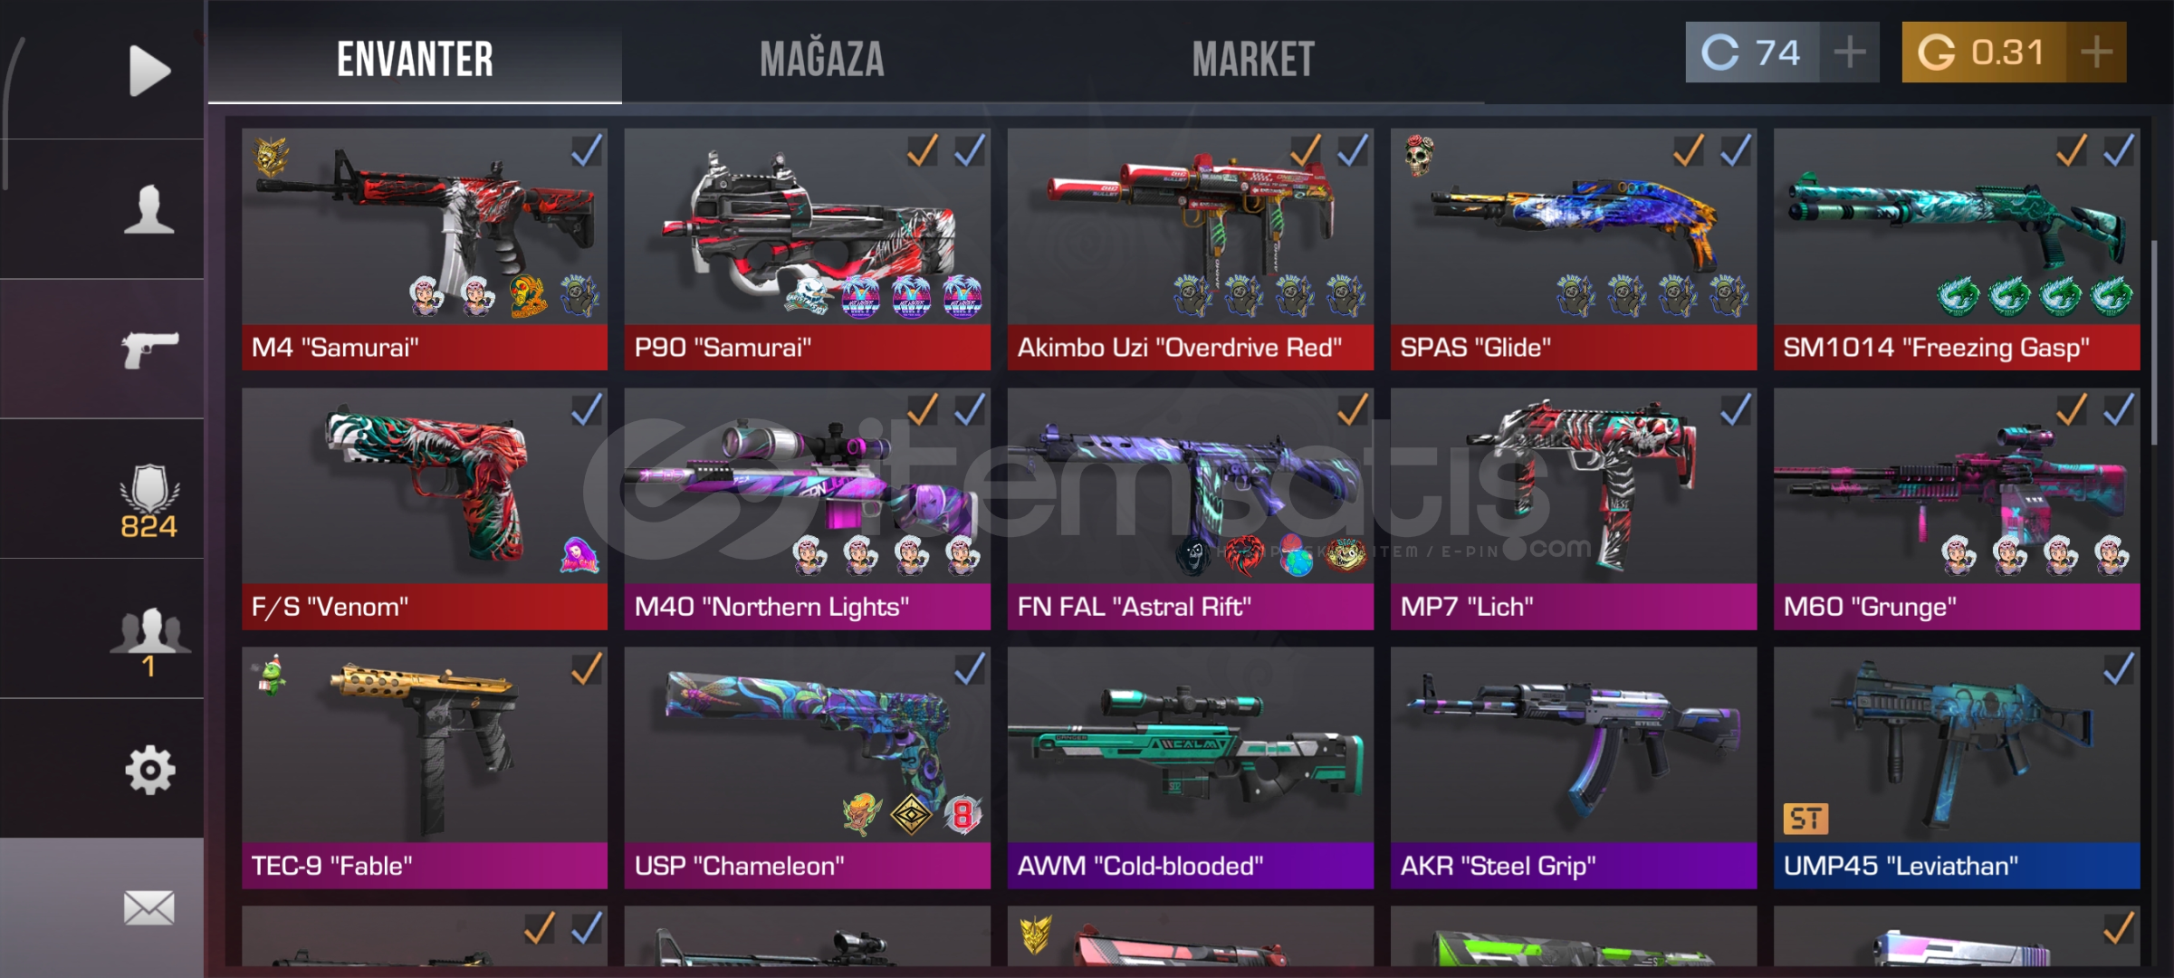Screen dimensions: 2174x978
Task: Add gold currency with plus button
Action: [x=2096, y=53]
